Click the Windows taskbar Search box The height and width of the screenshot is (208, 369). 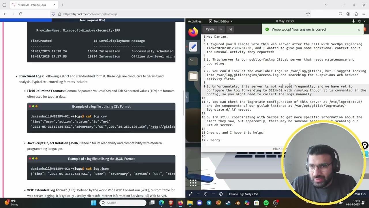click(123, 203)
